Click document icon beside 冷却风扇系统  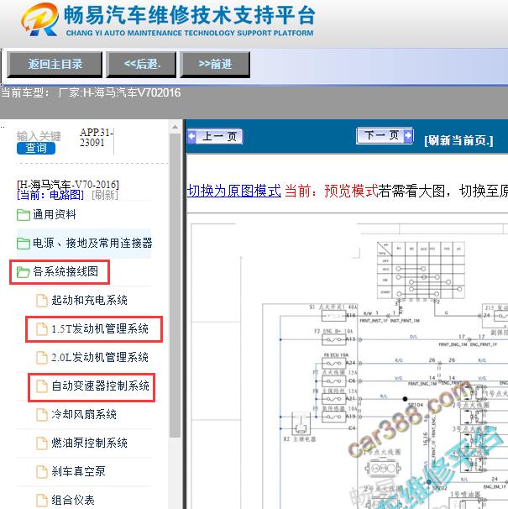[41, 415]
